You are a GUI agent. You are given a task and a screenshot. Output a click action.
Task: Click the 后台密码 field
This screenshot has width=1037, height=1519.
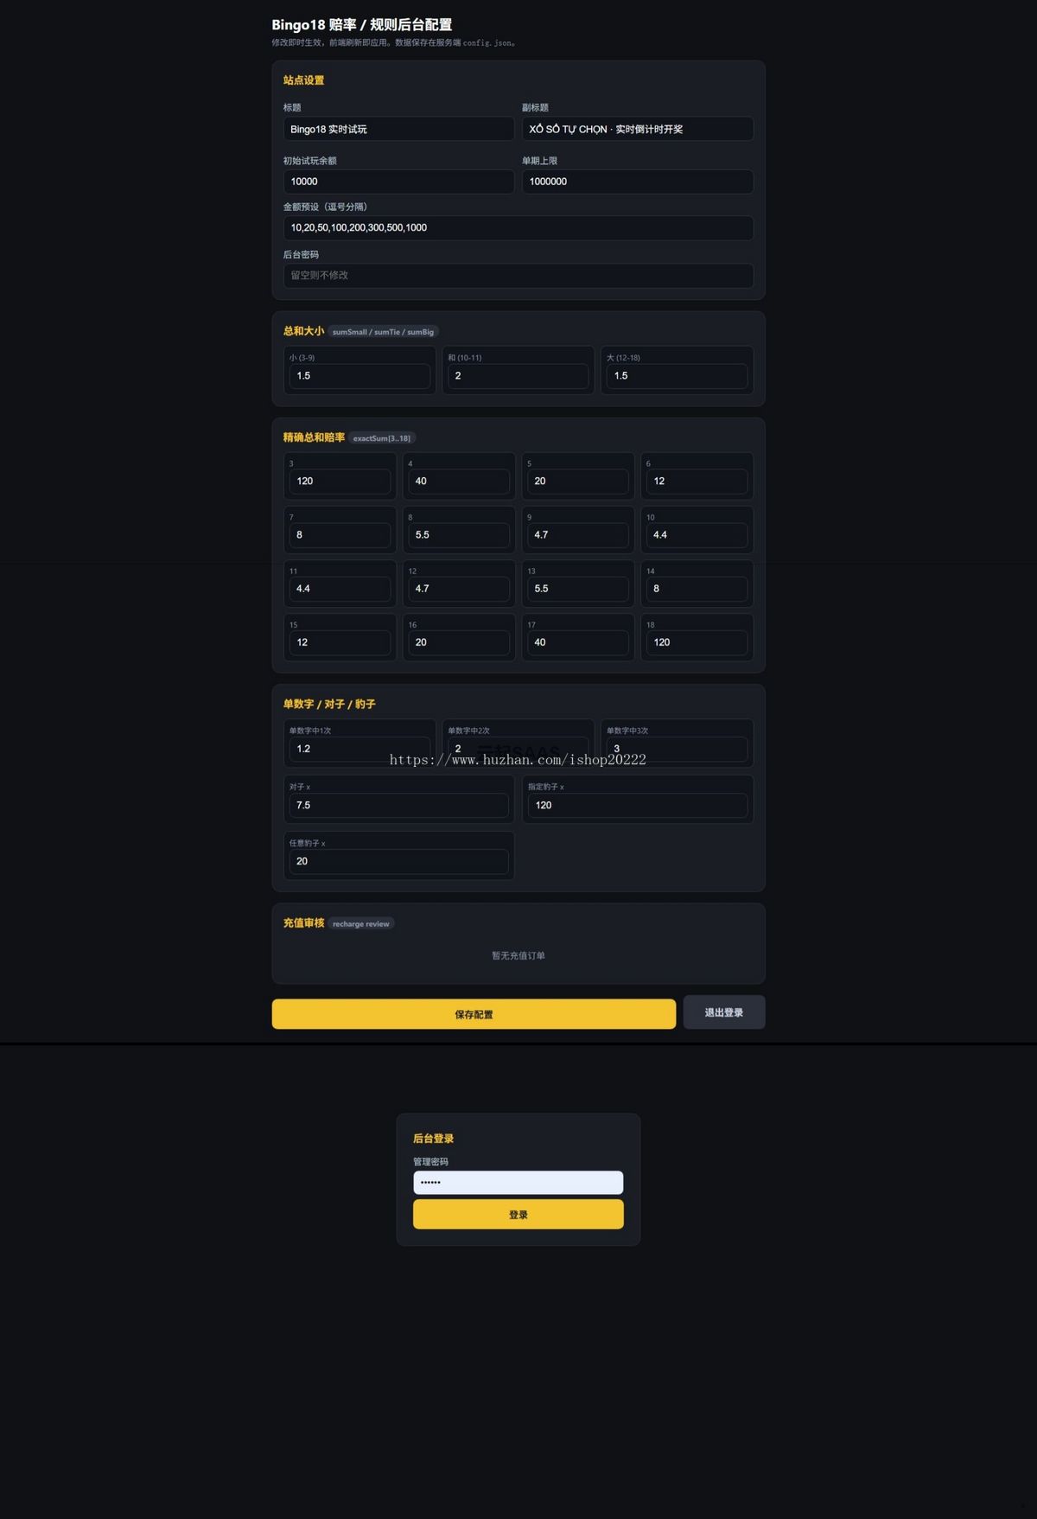coord(518,276)
